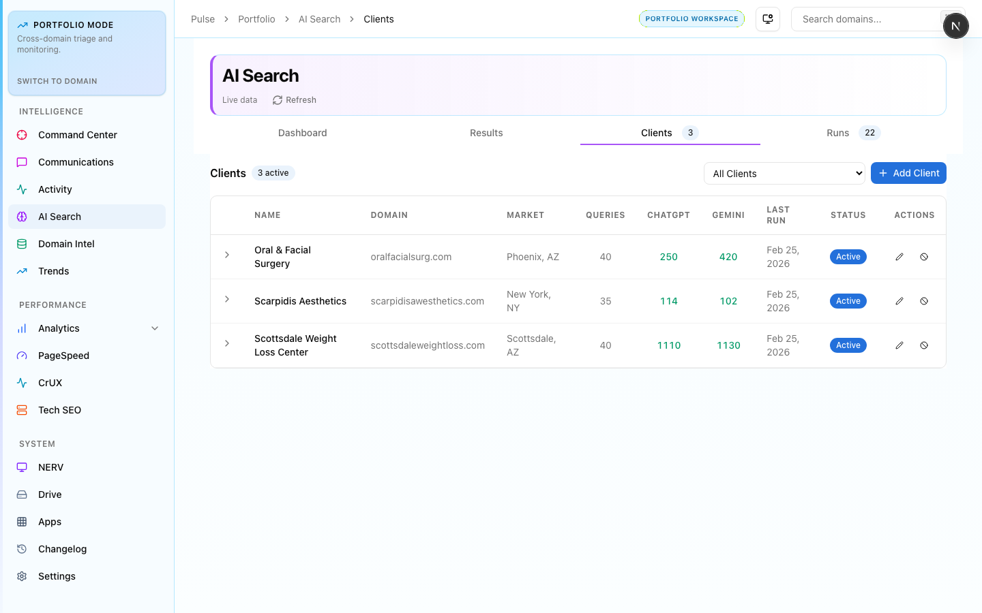982x613 pixels.
Task: Click the Add Client button
Action: (908, 173)
